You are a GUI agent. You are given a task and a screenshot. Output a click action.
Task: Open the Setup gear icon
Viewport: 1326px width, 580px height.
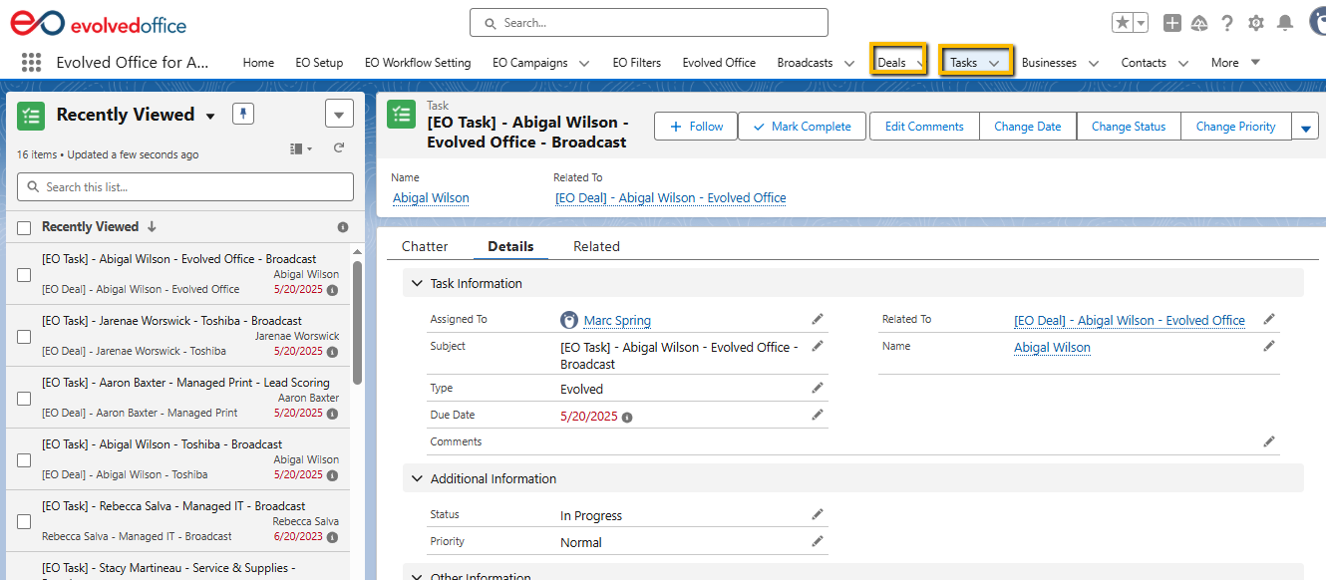1256,23
